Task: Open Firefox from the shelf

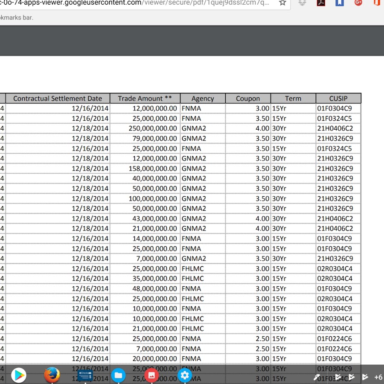Action: pyautogui.click(x=52, y=375)
